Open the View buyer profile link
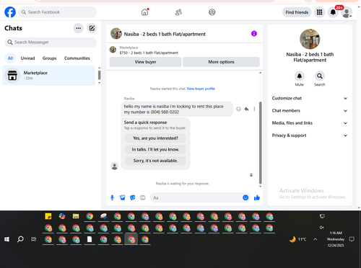This screenshot has height=268, width=361. [x=201, y=89]
